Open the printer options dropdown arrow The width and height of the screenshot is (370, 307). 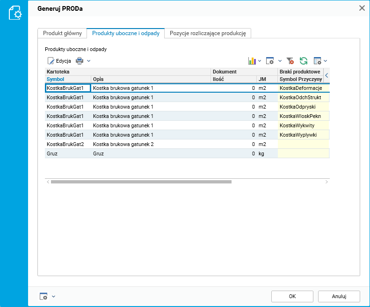click(x=88, y=61)
